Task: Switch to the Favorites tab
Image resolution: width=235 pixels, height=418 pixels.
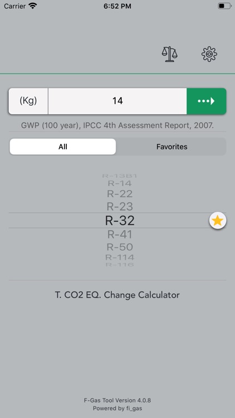Action: coord(172,147)
